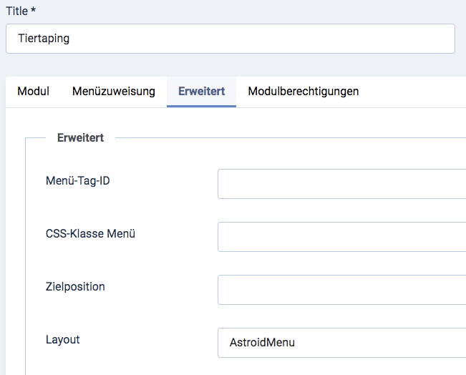Click into the Menü-Tag-ID text field
466x375 pixels.
342,184
